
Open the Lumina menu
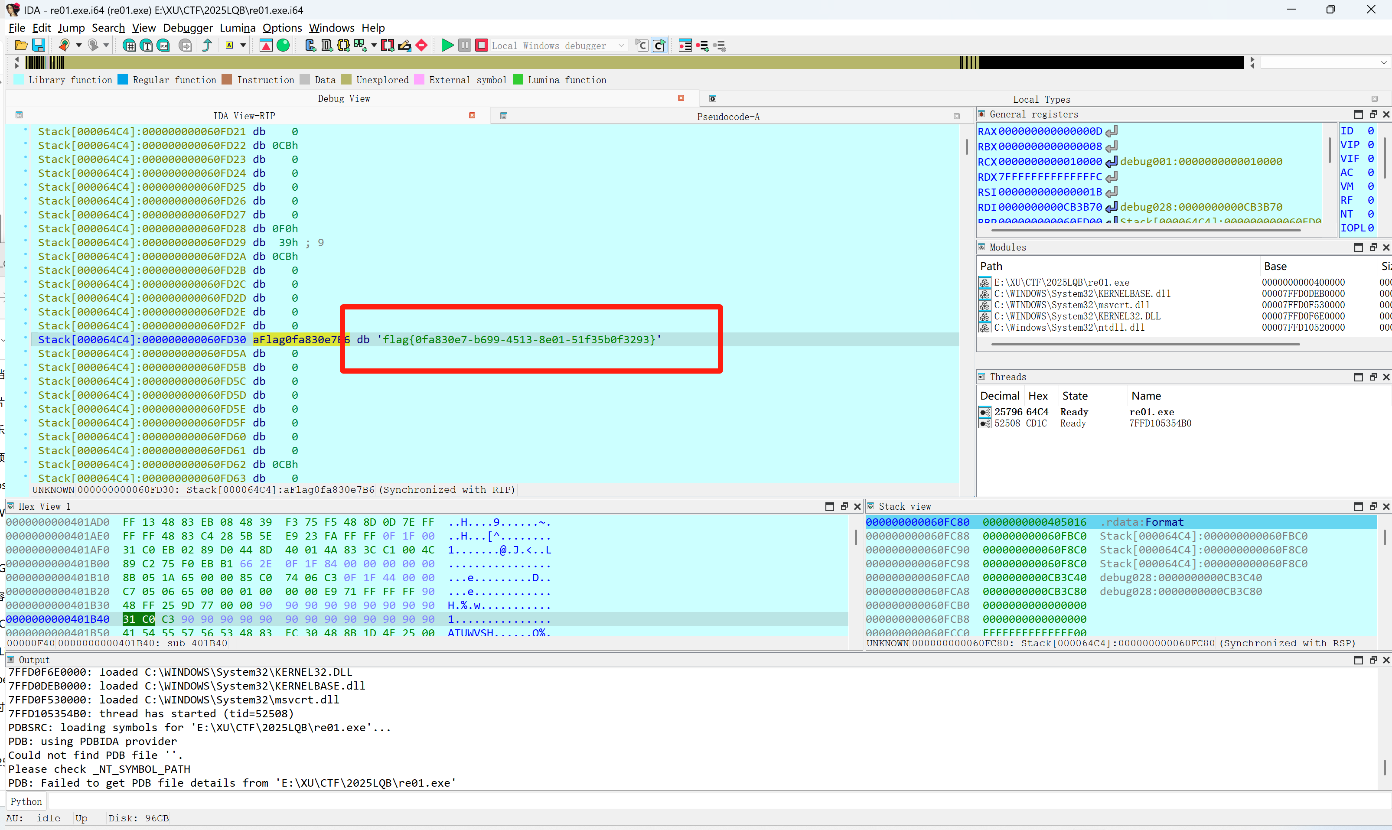[238, 28]
